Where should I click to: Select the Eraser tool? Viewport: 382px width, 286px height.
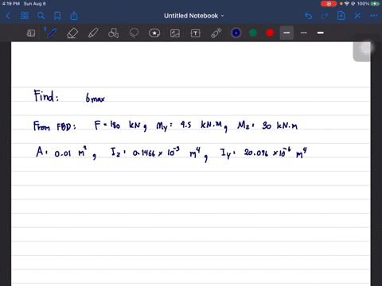click(72, 33)
